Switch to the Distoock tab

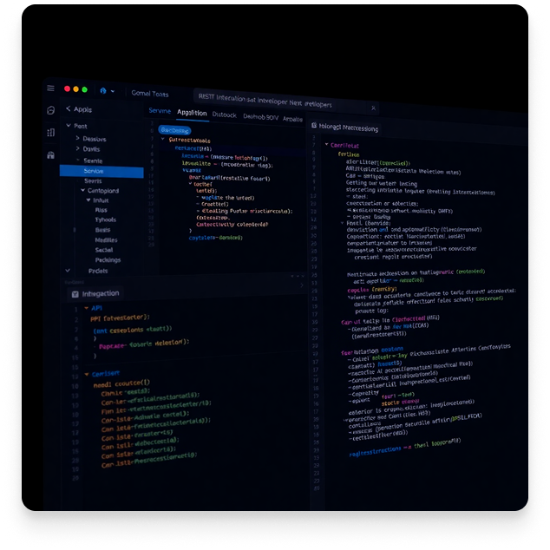click(224, 115)
